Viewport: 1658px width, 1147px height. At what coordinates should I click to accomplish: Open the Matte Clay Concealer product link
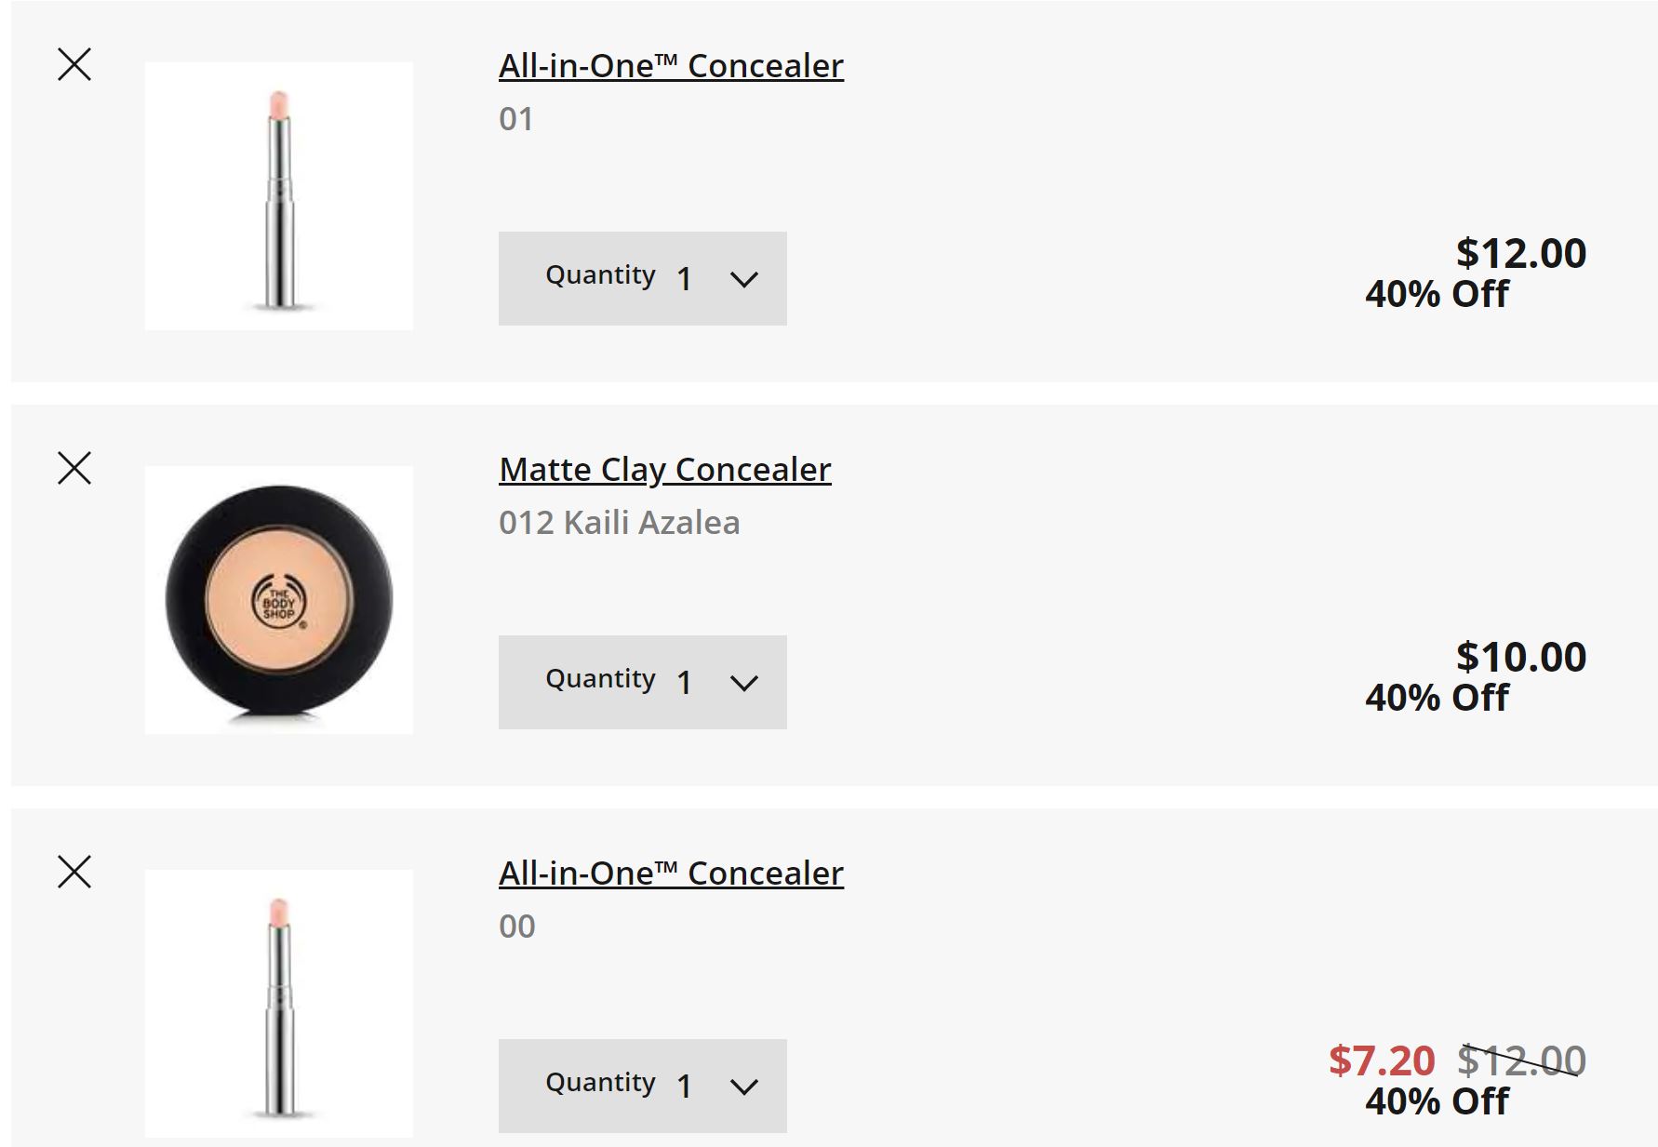(664, 470)
